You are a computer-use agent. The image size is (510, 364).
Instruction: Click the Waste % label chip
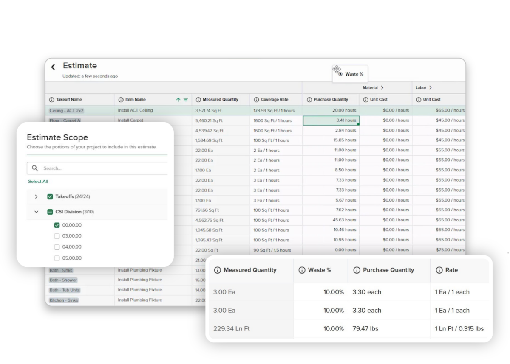[354, 74]
